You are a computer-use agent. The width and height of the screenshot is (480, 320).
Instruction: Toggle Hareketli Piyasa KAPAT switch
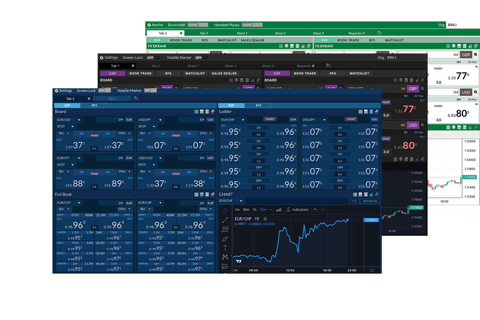(x=252, y=25)
